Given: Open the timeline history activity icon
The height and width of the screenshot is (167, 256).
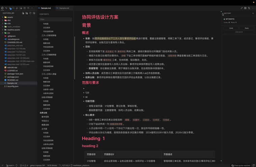Looking at the screenshot, I should [x=28, y=8].
